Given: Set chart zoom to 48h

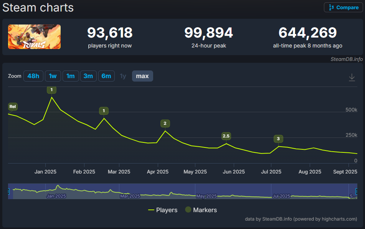Looking at the screenshot, I should [33, 76].
